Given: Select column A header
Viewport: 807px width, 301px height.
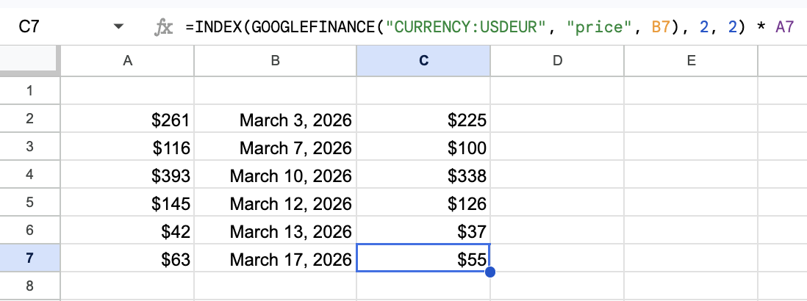Looking at the screenshot, I should (x=127, y=62).
